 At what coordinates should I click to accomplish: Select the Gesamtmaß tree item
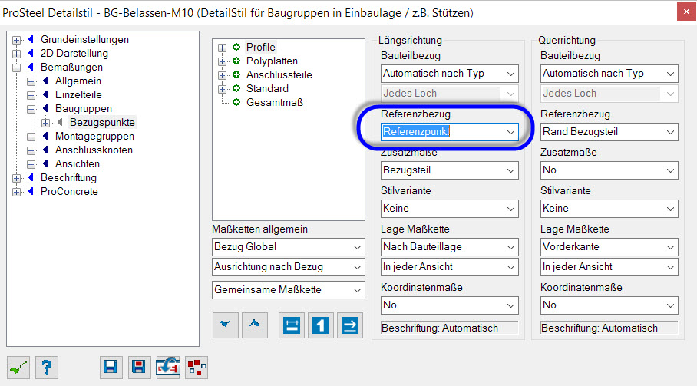pos(275,102)
